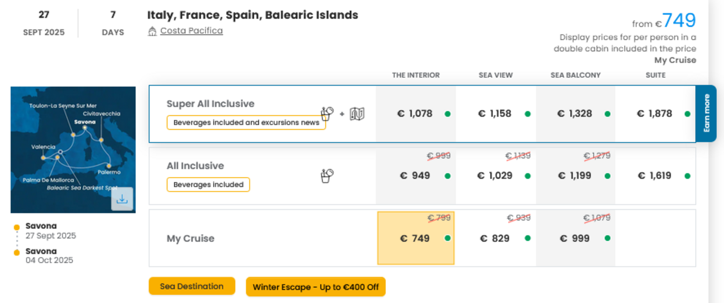Click green availability dot beside € 1,878
The image size is (724, 303).
click(687, 114)
